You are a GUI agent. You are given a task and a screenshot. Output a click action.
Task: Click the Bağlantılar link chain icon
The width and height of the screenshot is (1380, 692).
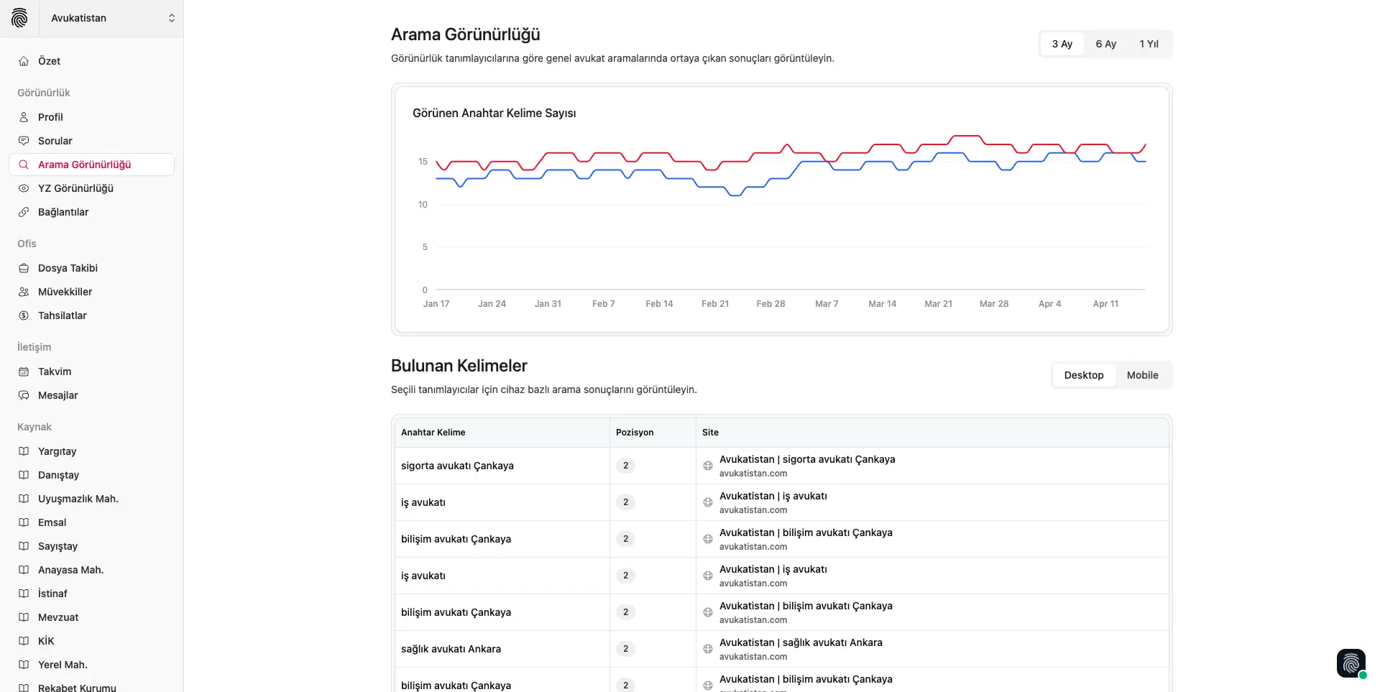(24, 212)
